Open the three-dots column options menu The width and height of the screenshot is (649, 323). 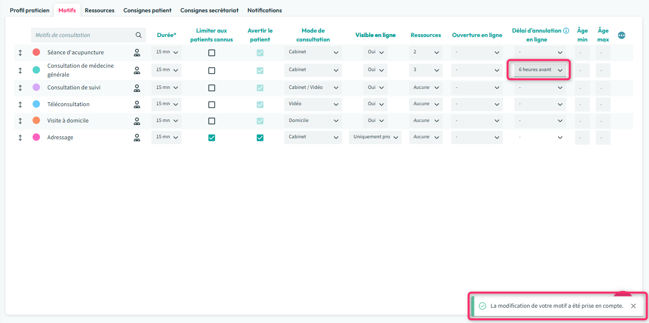tap(621, 36)
